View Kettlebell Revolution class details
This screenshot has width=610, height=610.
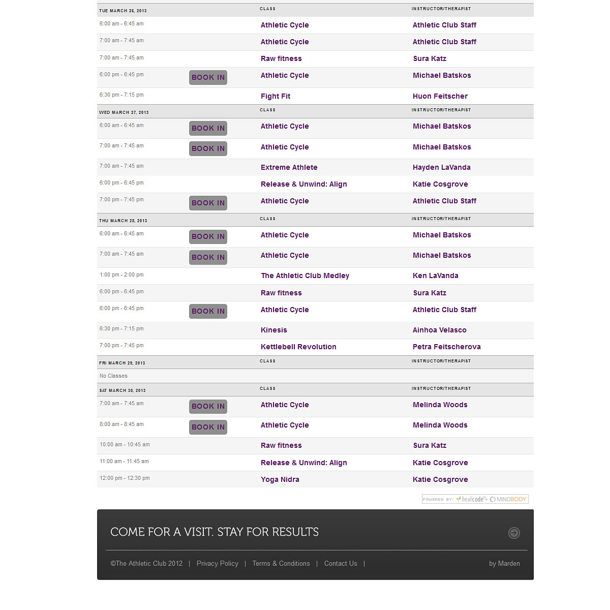298,347
